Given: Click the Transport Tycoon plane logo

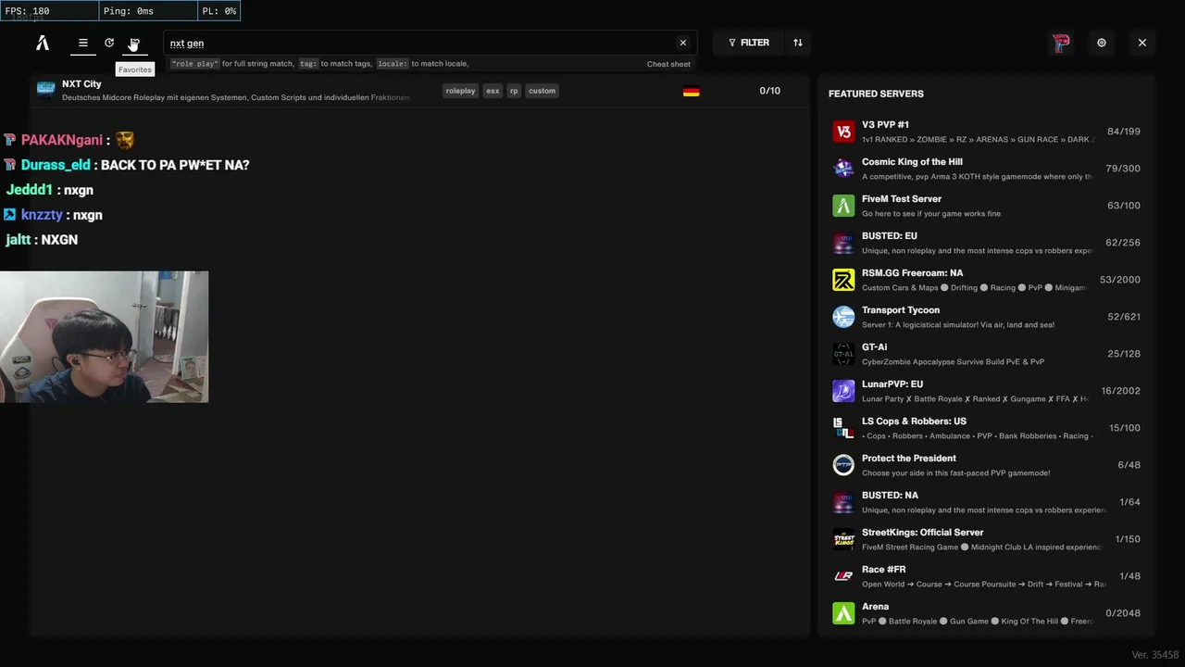Looking at the screenshot, I should coord(843,317).
